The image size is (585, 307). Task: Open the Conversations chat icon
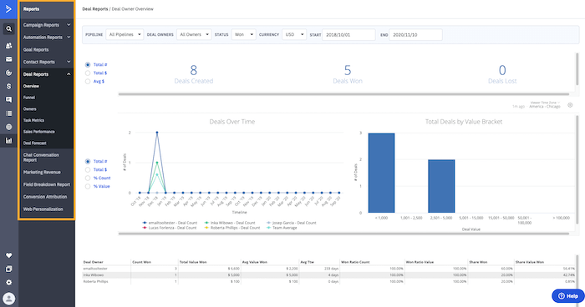(9, 99)
